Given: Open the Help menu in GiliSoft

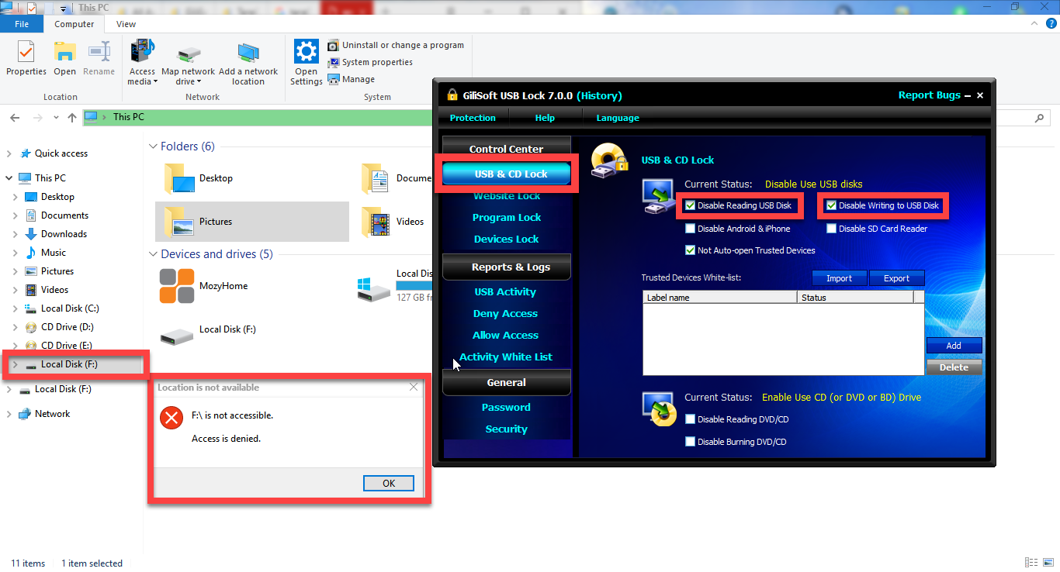Looking at the screenshot, I should (545, 118).
